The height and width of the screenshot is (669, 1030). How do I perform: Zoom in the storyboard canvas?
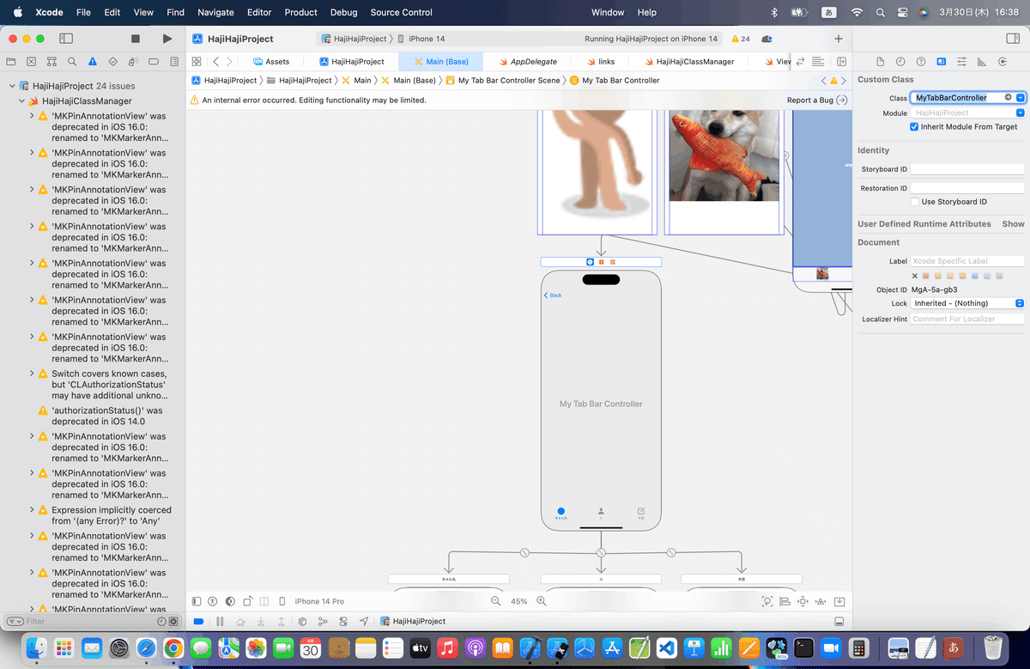coord(541,601)
